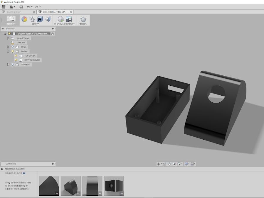Image resolution: width=264 pixels, height=198 pixels.
Task: Open the Render workspace dropdown
Action: (x=11, y=24)
